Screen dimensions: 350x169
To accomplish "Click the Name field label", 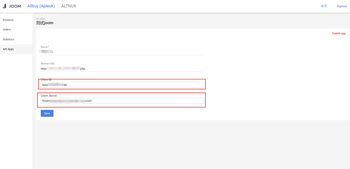I will [x=44, y=47].
